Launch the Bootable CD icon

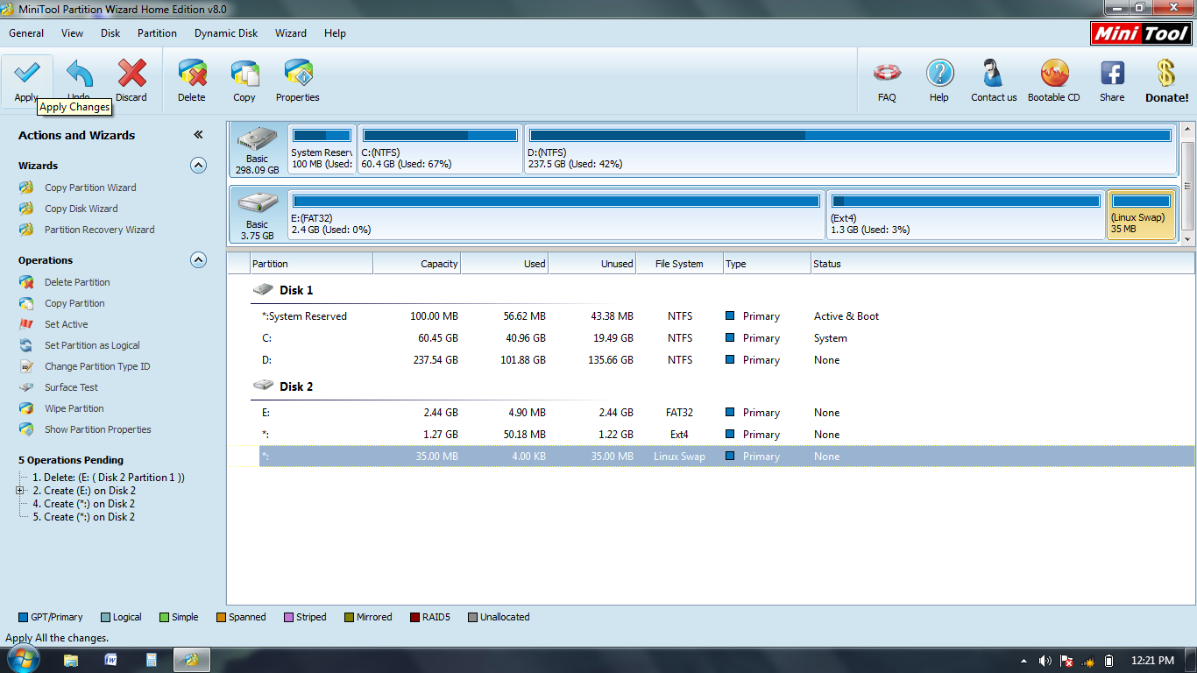tap(1054, 73)
